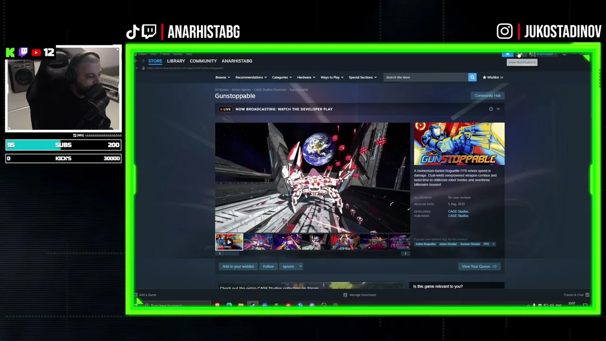Select the Arena Shooter tag
The image size is (606, 341).
tap(448, 244)
